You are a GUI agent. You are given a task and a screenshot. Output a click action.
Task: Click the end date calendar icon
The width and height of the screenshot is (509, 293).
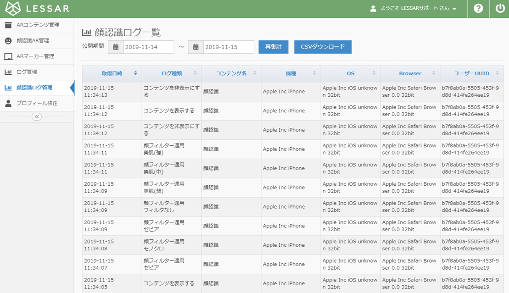[x=196, y=47]
